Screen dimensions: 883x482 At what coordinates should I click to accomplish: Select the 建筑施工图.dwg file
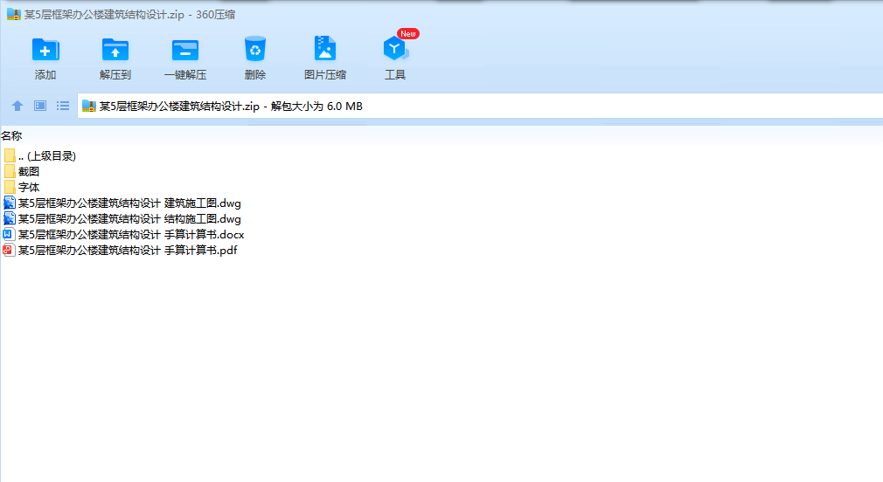[122, 203]
